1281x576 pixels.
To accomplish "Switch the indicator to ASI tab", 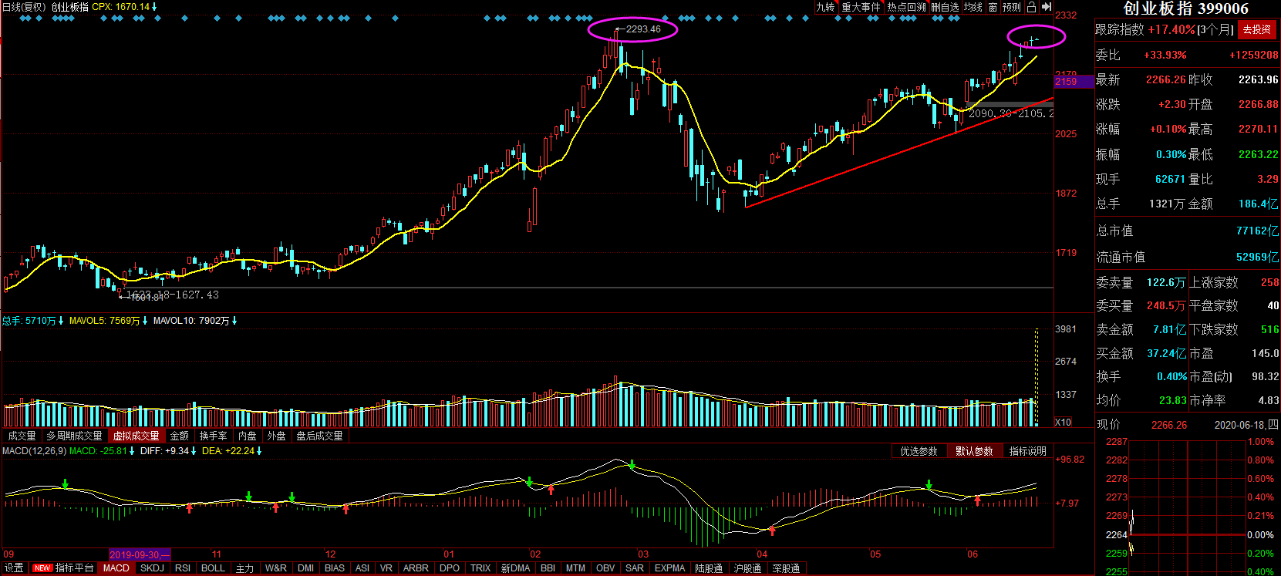I will click(362, 568).
